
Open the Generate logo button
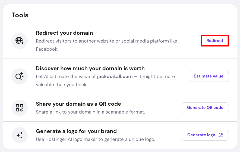pos(201,135)
